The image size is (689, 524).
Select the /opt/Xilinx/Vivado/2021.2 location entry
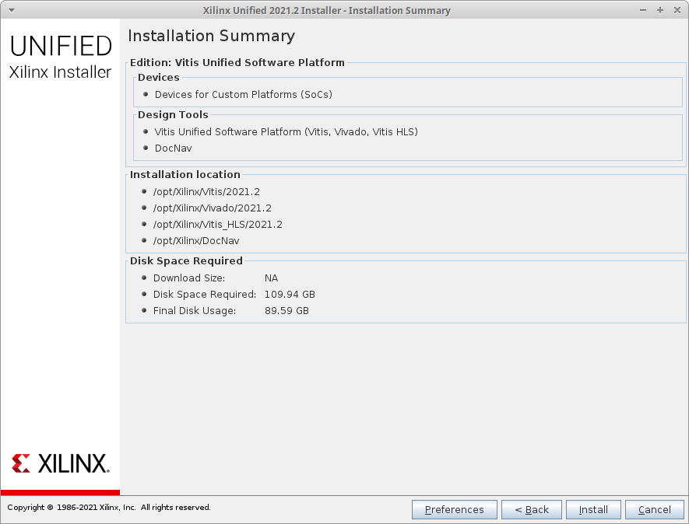tap(212, 208)
